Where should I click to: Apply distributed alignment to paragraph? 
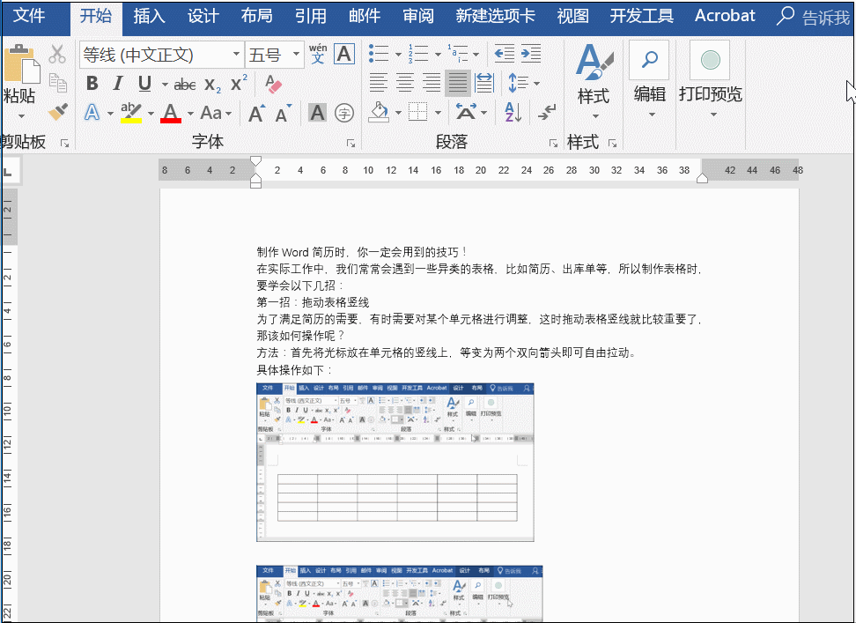point(484,83)
